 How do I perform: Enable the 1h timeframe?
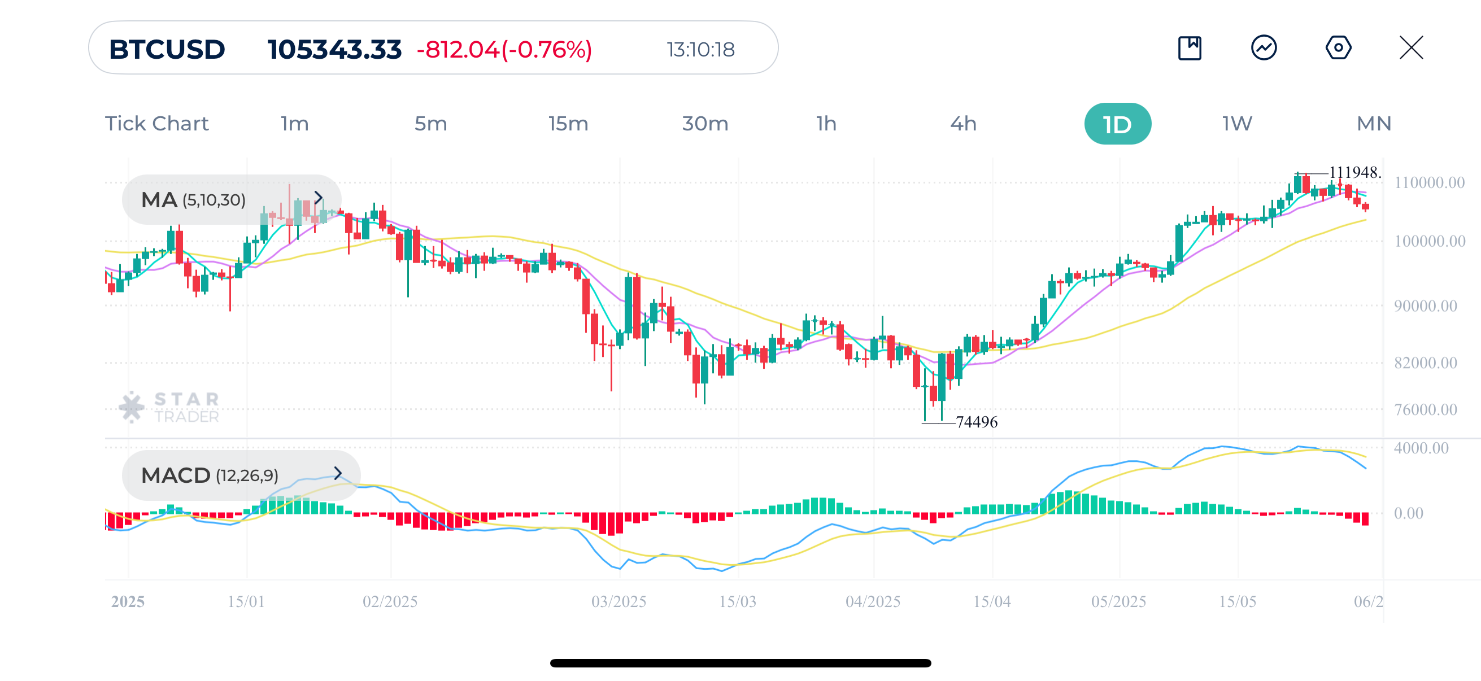[826, 123]
